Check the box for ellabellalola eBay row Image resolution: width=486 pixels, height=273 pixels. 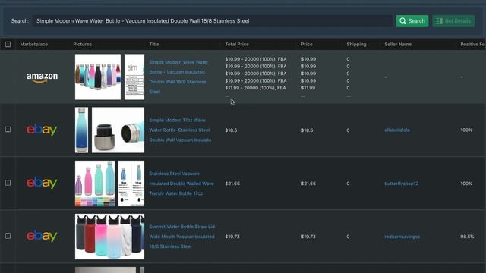8,130
